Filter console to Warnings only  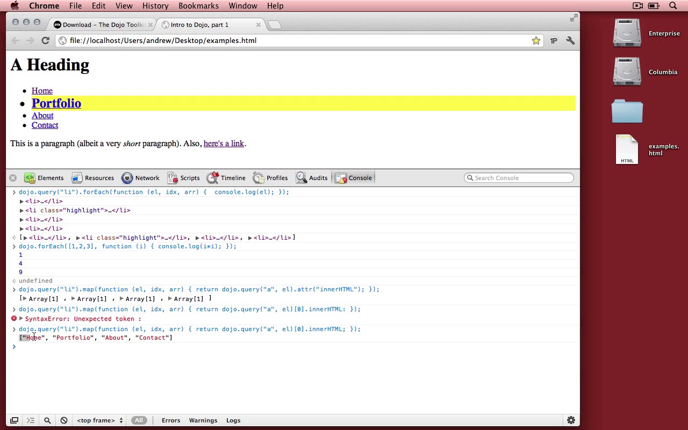coord(203,420)
